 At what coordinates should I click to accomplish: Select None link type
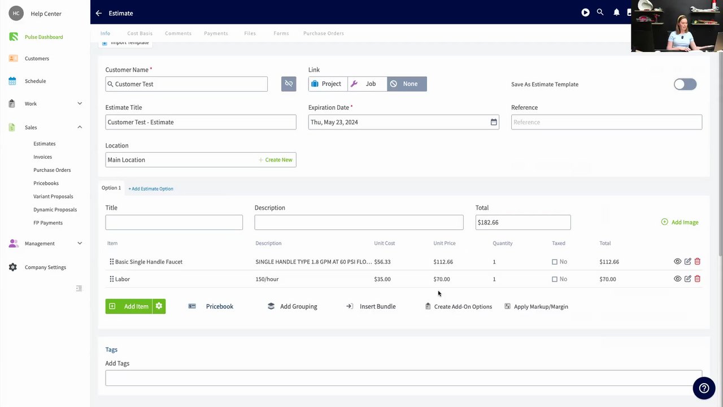point(407,84)
